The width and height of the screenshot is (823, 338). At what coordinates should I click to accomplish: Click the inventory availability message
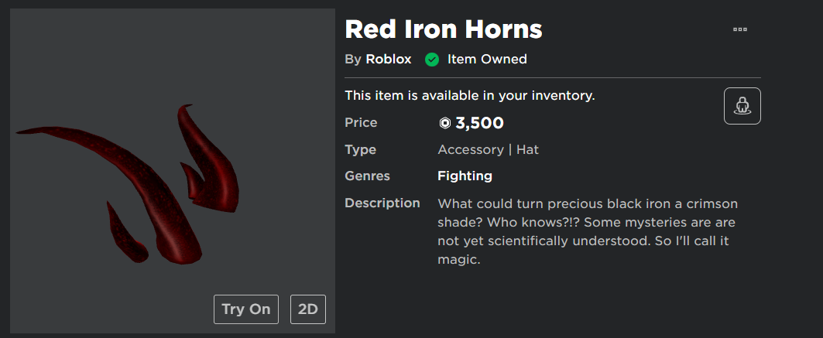point(470,96)
